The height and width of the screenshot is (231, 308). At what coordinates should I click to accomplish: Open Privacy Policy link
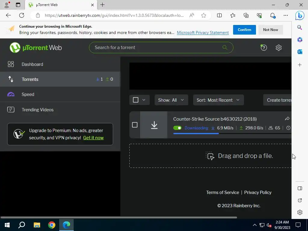tap(258, 192)
